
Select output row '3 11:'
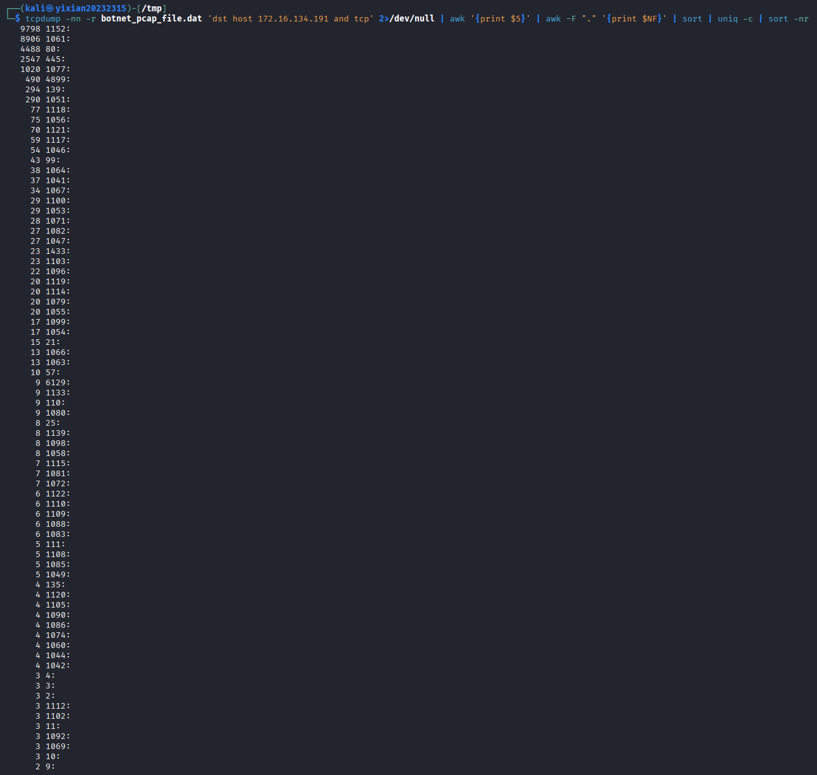tap(48, 726)
